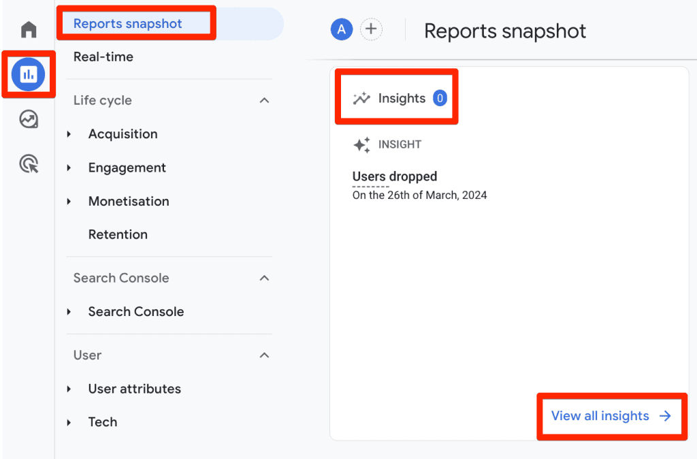
Task: Open the account avatar circle labeled A
Action: [341, 29]
